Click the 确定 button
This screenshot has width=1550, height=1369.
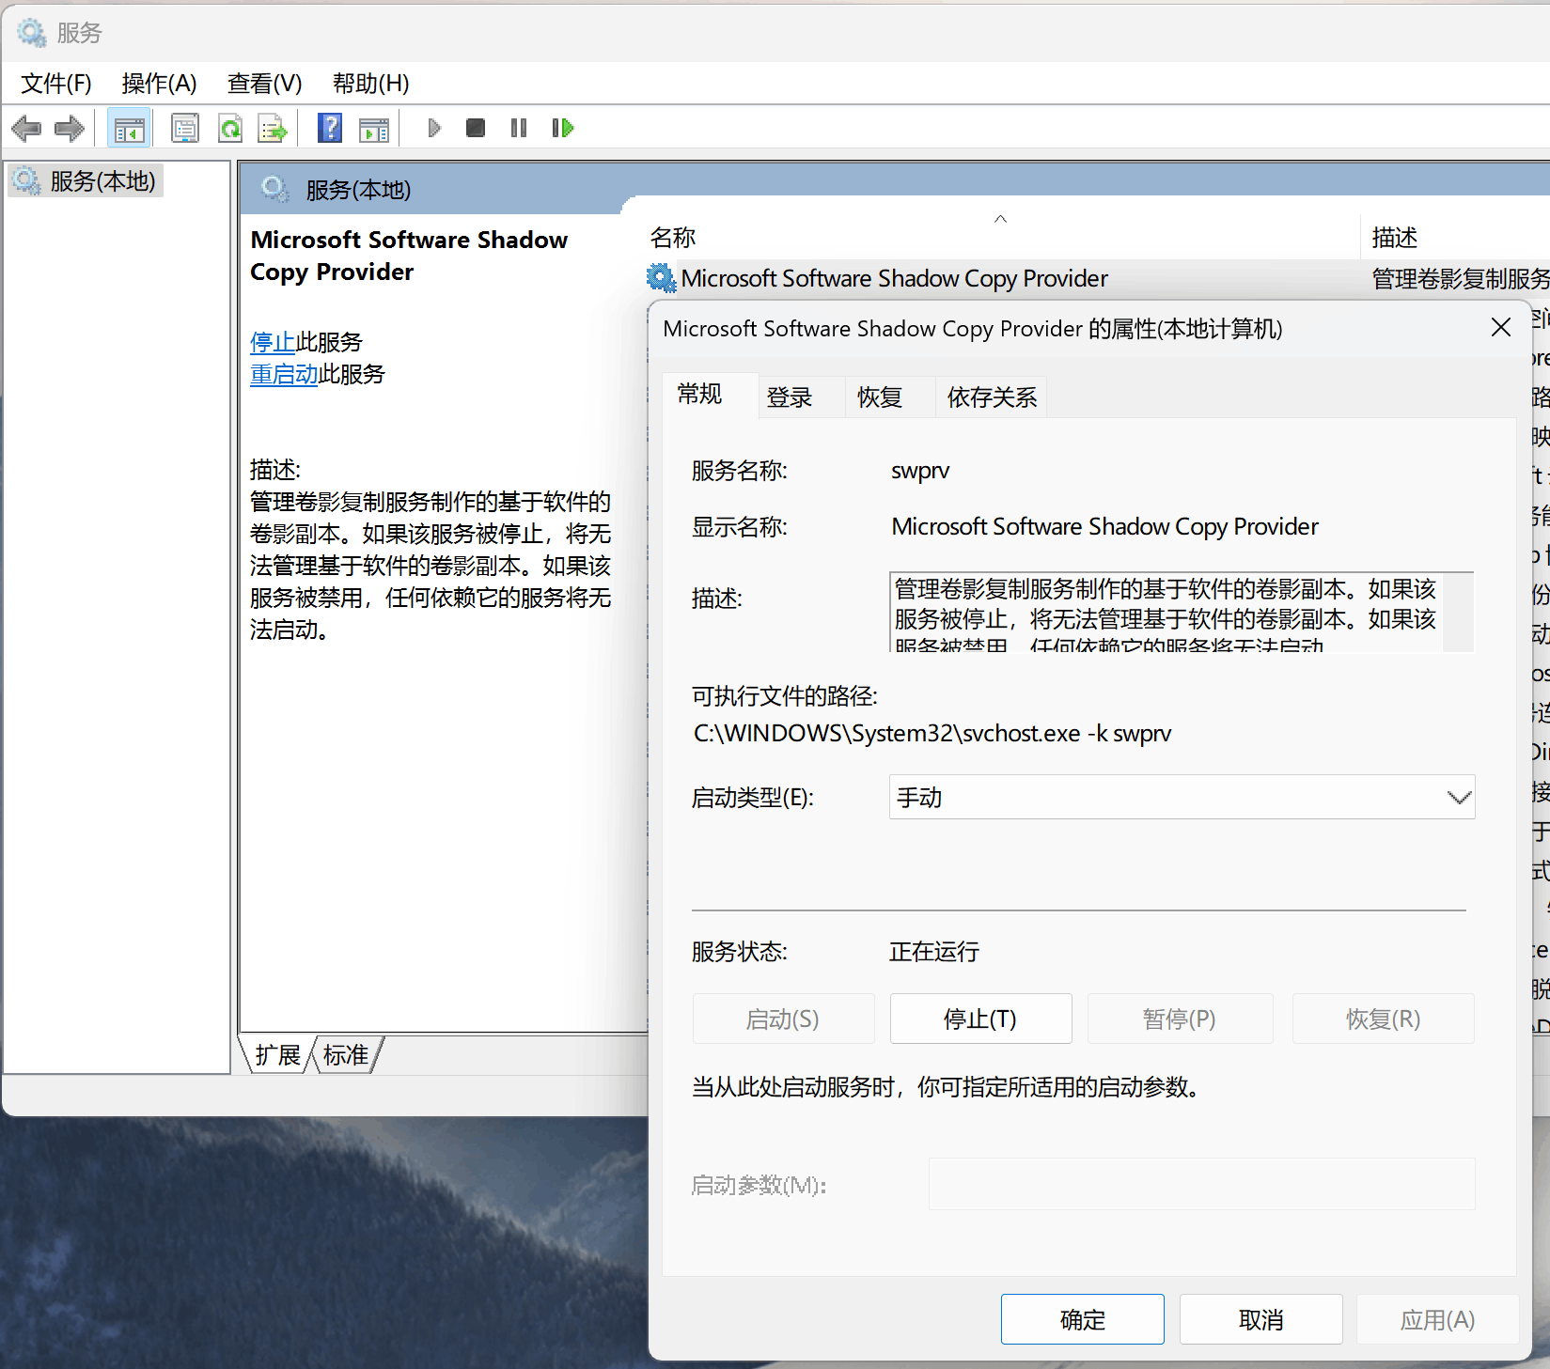tap(1082, 1319)
